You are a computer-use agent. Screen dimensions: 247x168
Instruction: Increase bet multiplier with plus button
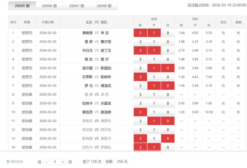pyautogui.click(x=63, y=162)
